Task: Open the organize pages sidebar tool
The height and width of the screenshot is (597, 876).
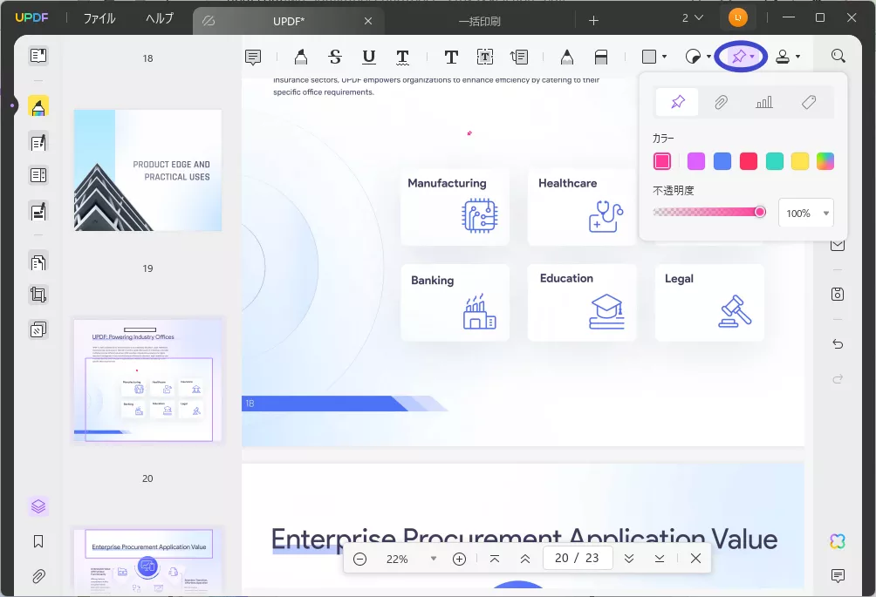Action: click(38, 261)
